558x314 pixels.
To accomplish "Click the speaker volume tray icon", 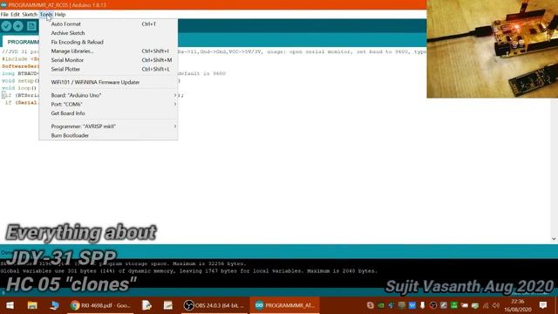I will pyautogui.click(x=496, y=305).
